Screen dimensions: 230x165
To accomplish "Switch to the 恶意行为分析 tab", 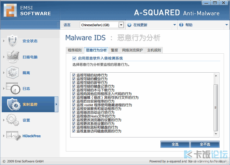I will [96, 50].
